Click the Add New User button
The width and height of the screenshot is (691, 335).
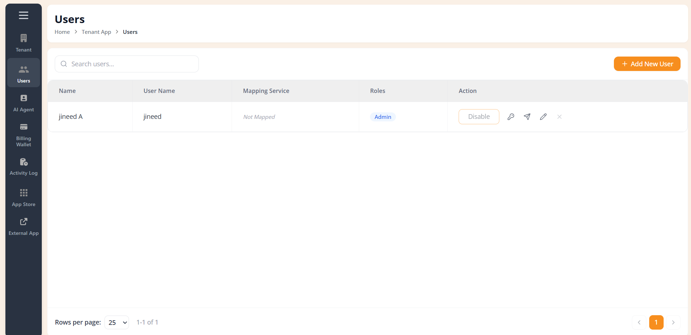tap(647, 64)
